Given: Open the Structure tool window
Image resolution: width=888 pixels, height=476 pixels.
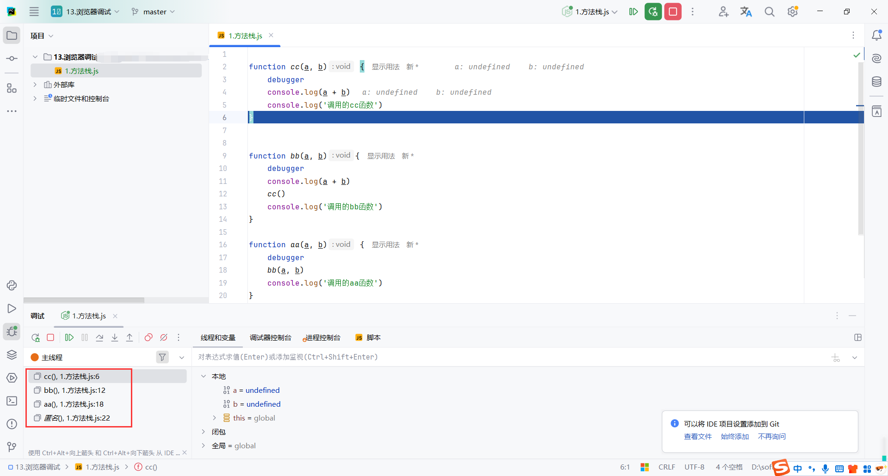Looking at the screenshot, I should click(x=12, y=88).
